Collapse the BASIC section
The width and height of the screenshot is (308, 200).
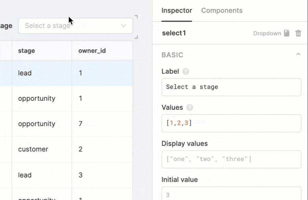298,55
